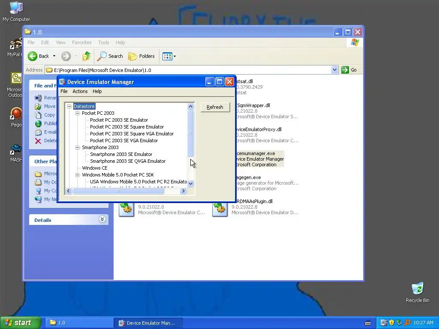Open the Favorites menu in Explorer window
Screen dimensions: 439x329
click(82, 42)
